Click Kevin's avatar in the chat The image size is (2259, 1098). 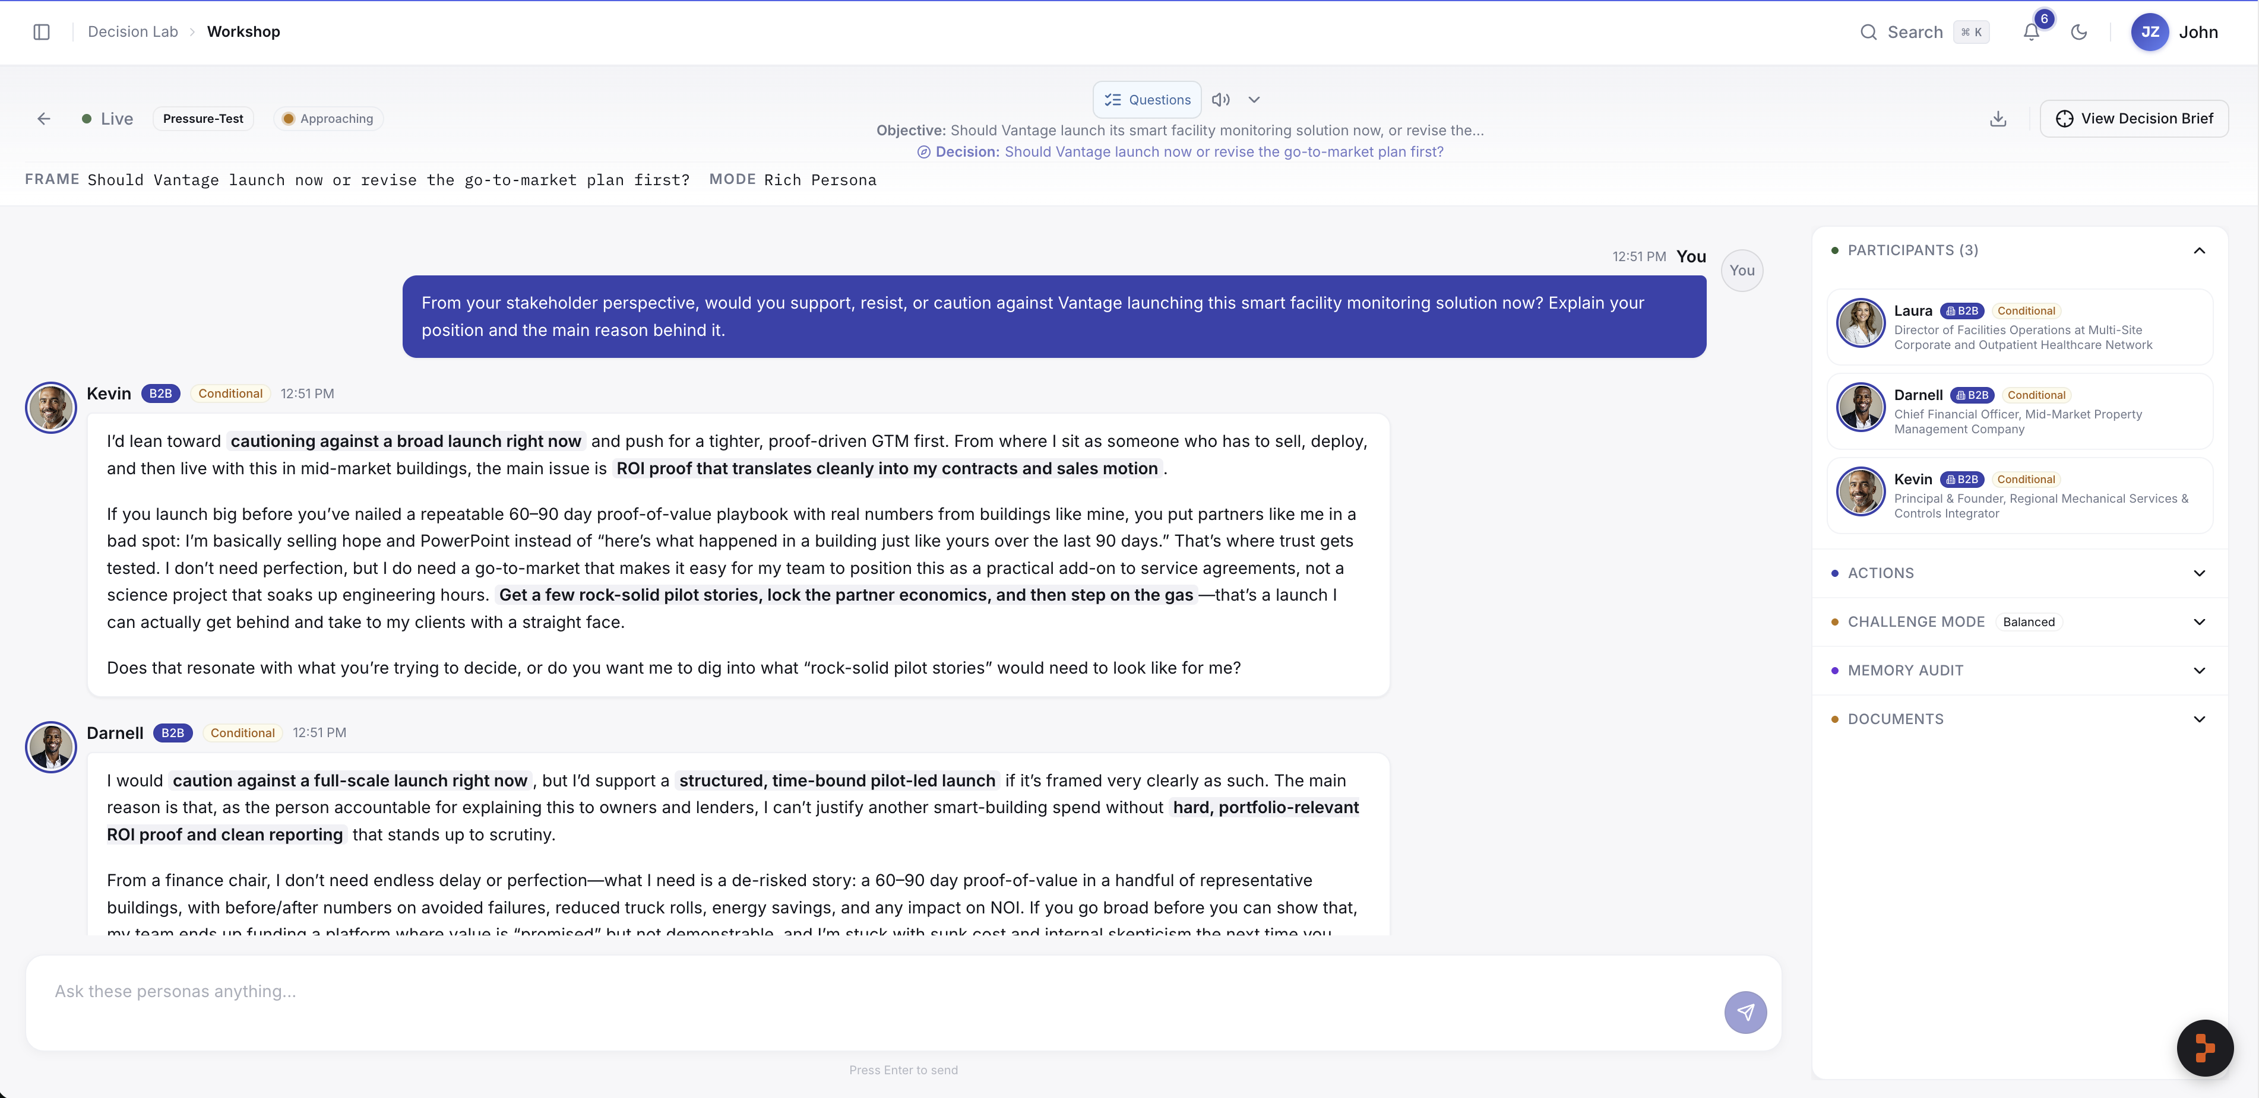click(51, 408)
